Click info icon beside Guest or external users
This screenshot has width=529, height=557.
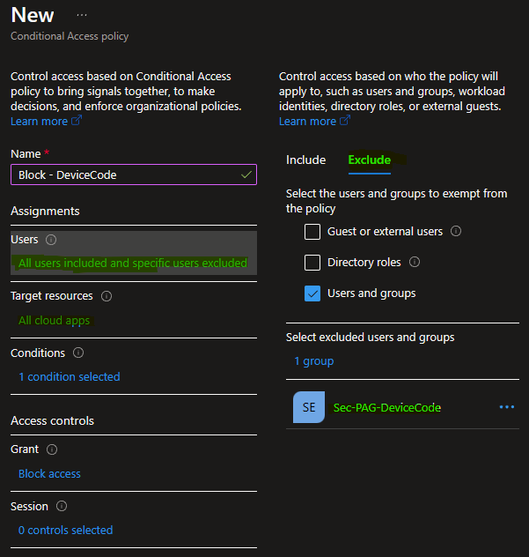tap(456, 232)
